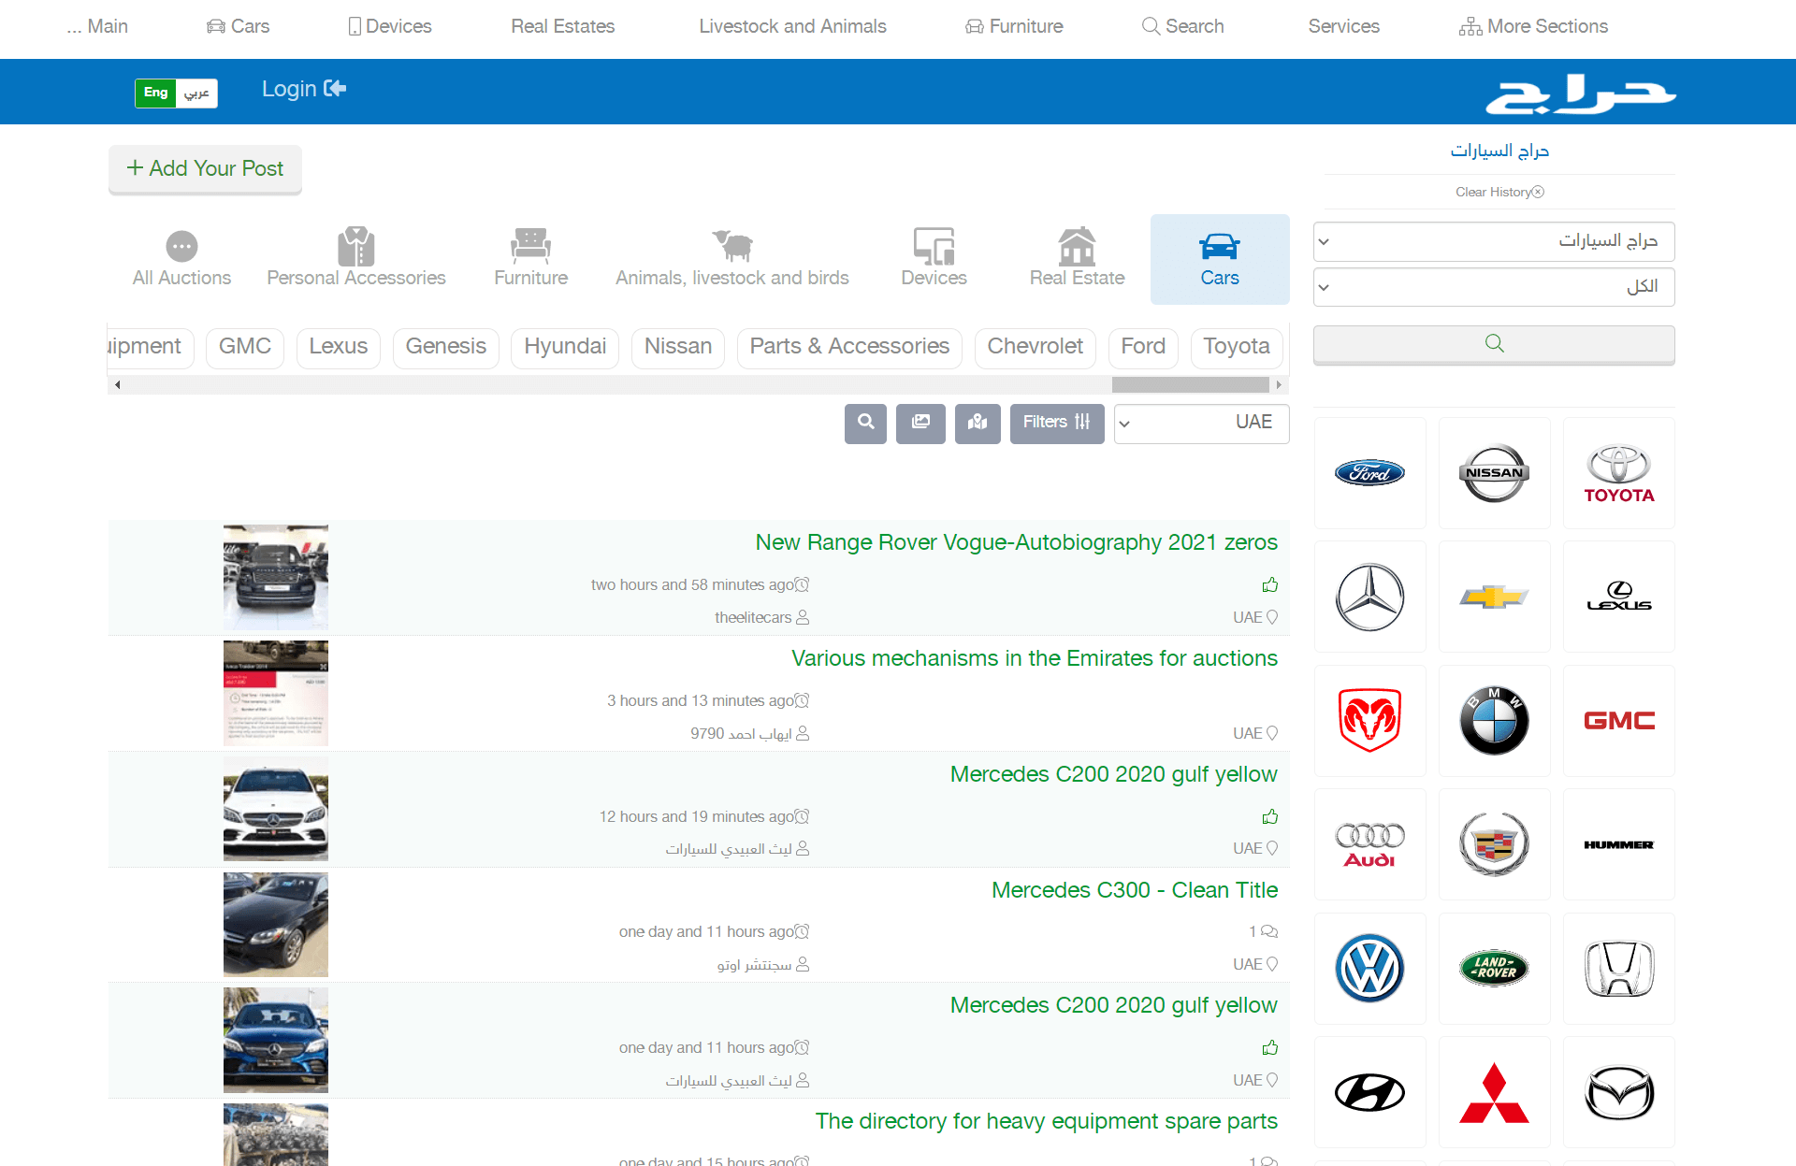
Task: Select the Personal Accessories tab
Action: point(356,259)
